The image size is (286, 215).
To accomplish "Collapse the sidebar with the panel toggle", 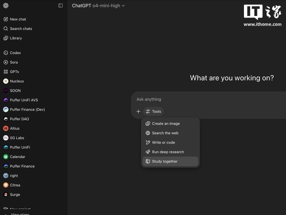I will coord(61,5).
